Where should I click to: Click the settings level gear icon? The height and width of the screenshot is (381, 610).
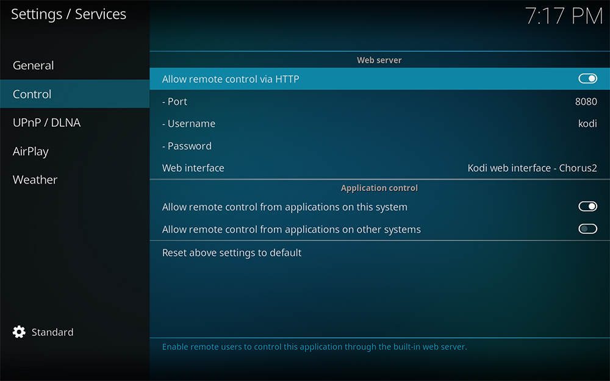coord(18,332)
